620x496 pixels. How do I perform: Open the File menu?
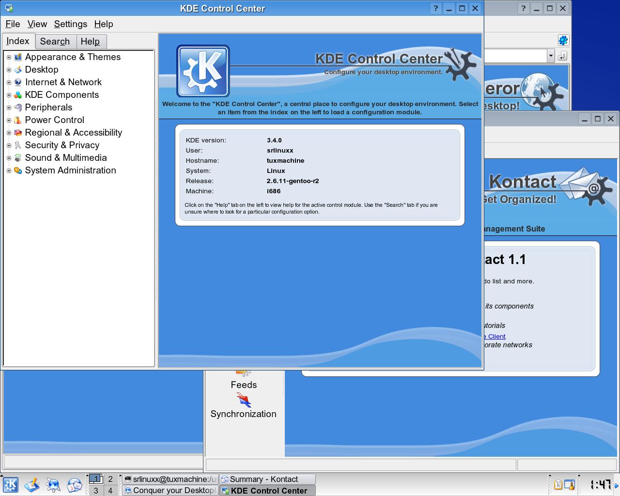coord(13,24)
